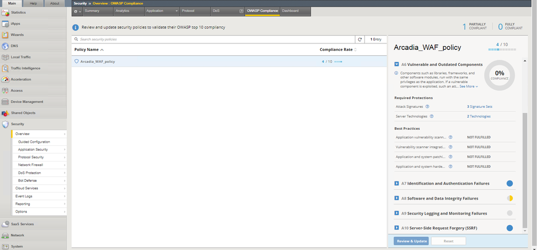Click the search magnifier icon

76,39
